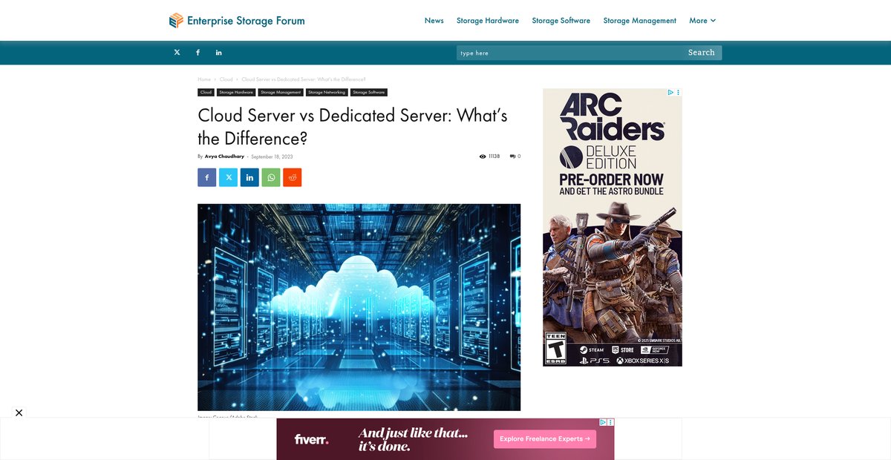Share article on Facebook
Screen dimensions: 891x460
(207, 177)
